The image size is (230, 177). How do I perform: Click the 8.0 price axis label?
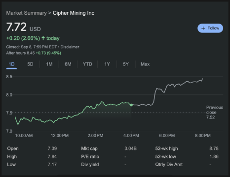coord(9,95)
